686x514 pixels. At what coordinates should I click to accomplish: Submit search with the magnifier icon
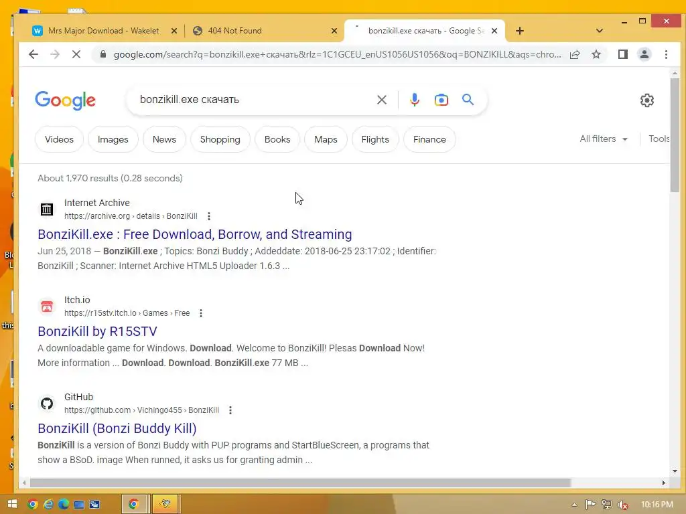point(468,100)
